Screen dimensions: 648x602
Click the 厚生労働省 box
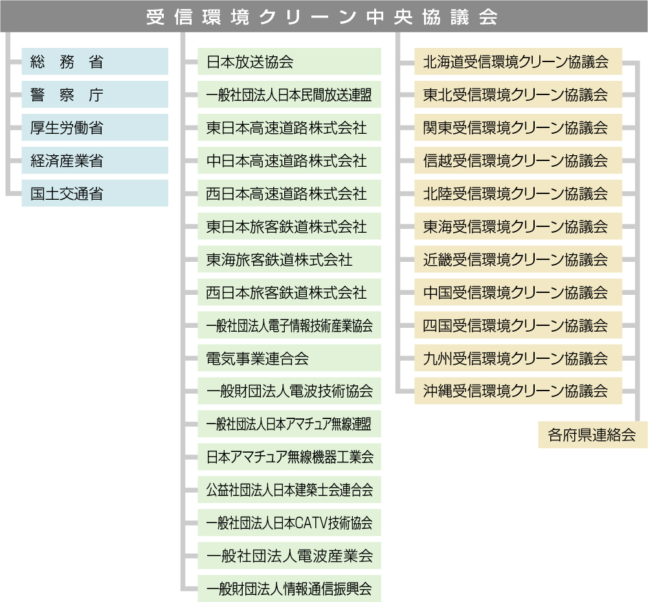[95, 127]
